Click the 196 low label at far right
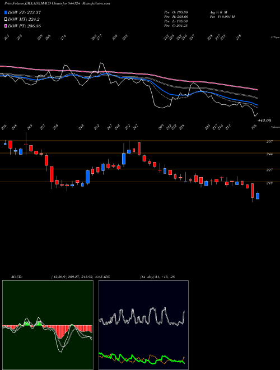This screenshot has width=280, height=370. pos(254,127)
